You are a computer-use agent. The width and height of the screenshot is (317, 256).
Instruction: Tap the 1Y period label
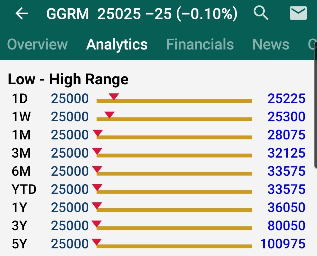(x=19, y=207)
